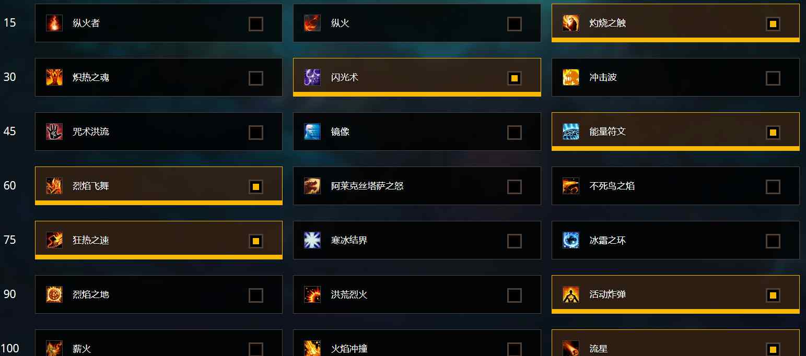
Task: Click the 火焰冲撞 talent name
Action: (x=349, y=349)
